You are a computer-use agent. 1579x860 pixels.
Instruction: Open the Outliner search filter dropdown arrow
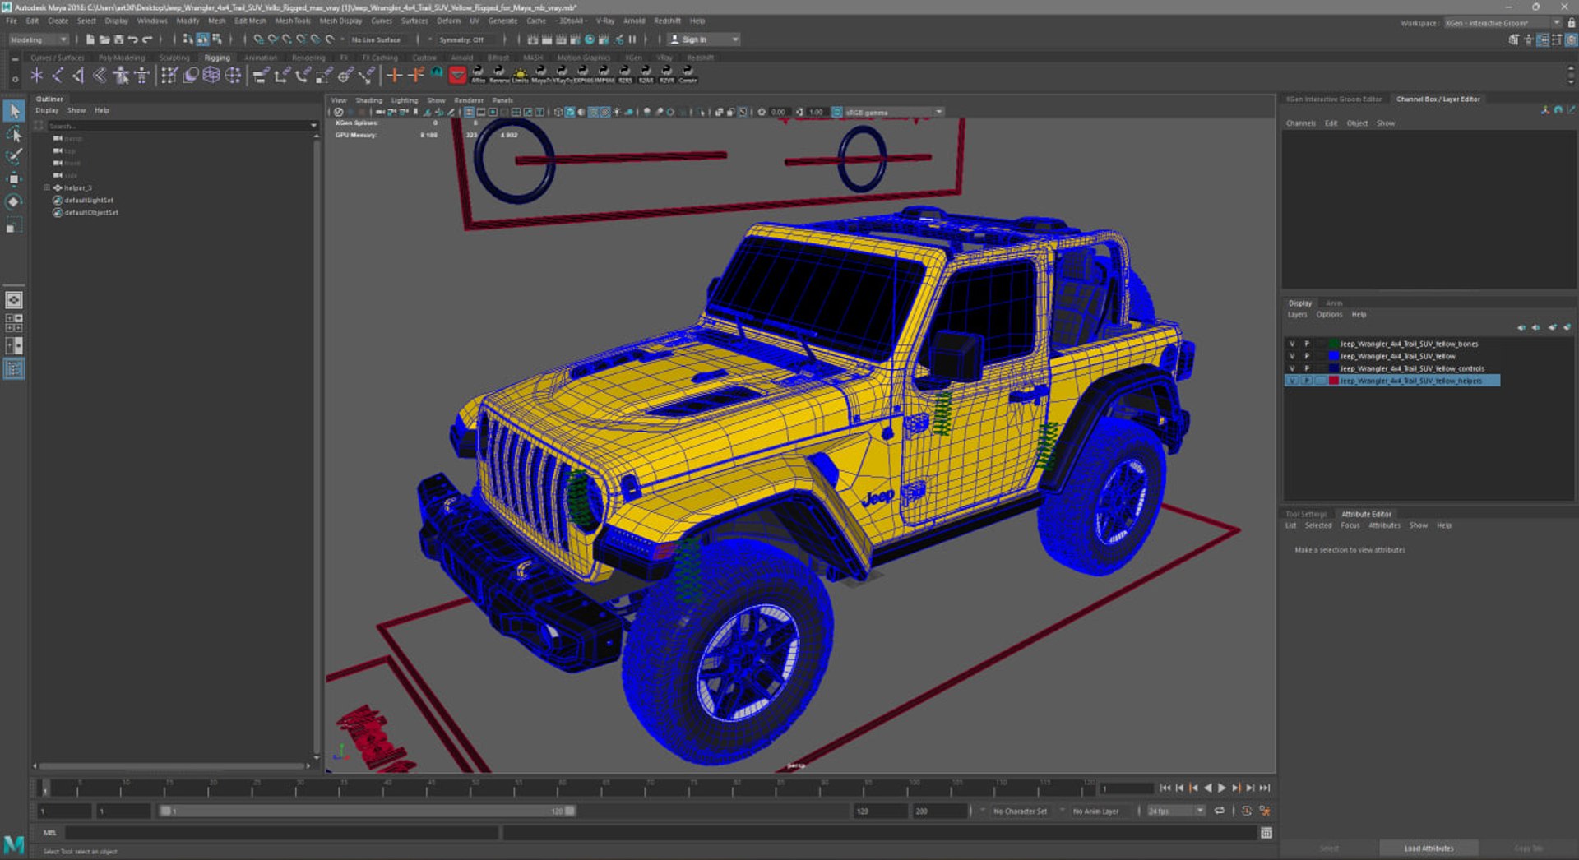pos(313,126)
